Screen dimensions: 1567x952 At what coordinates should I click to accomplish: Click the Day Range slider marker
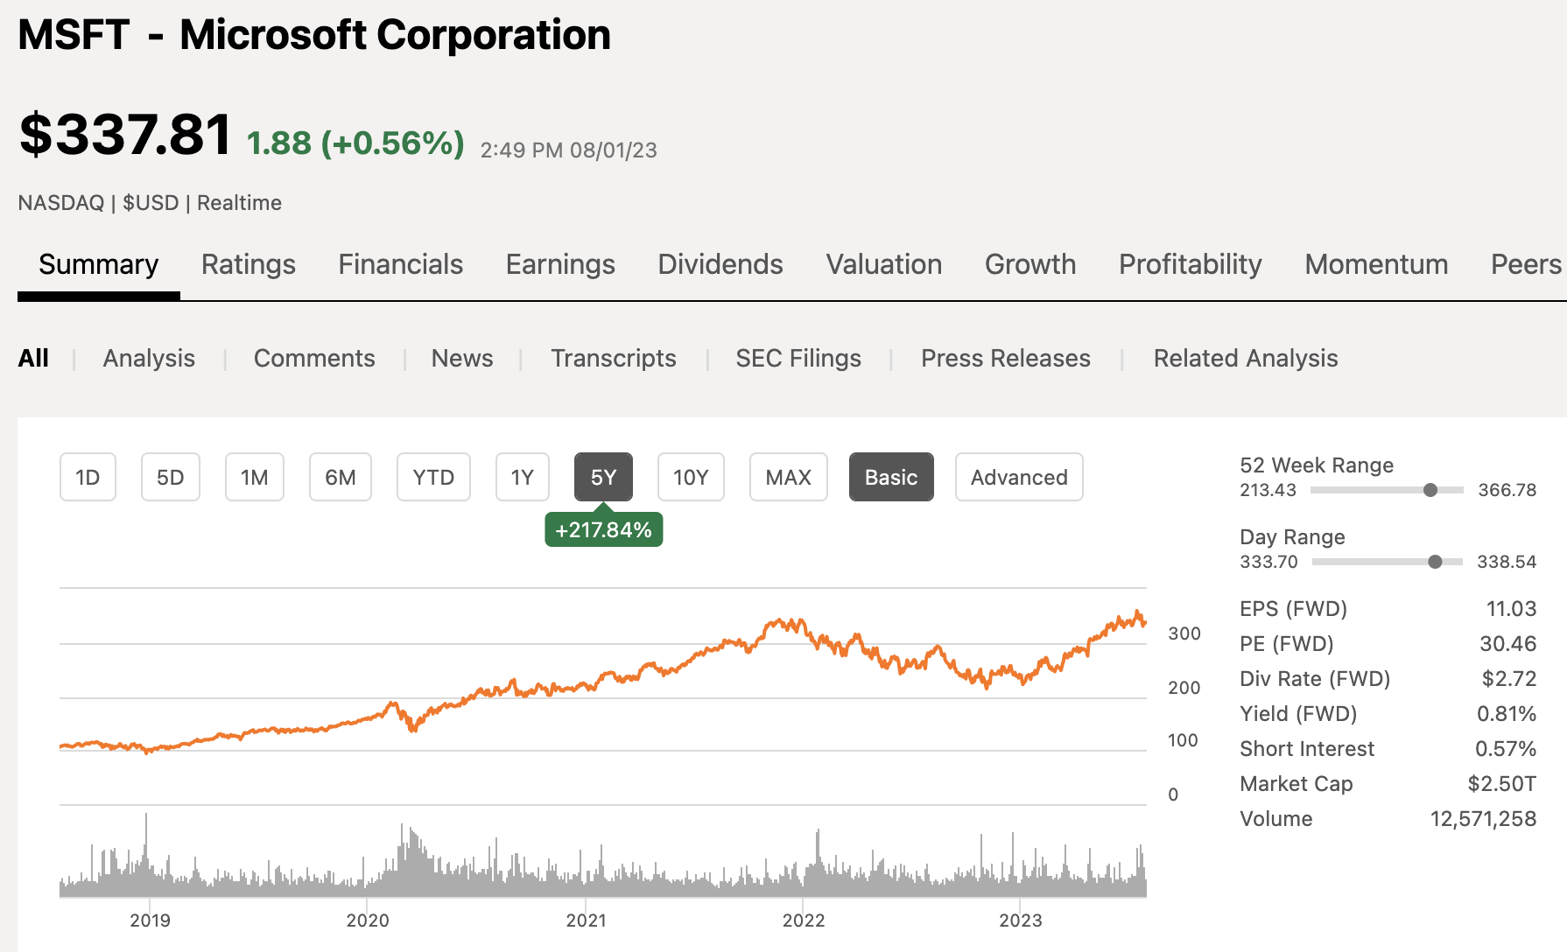1435,562
